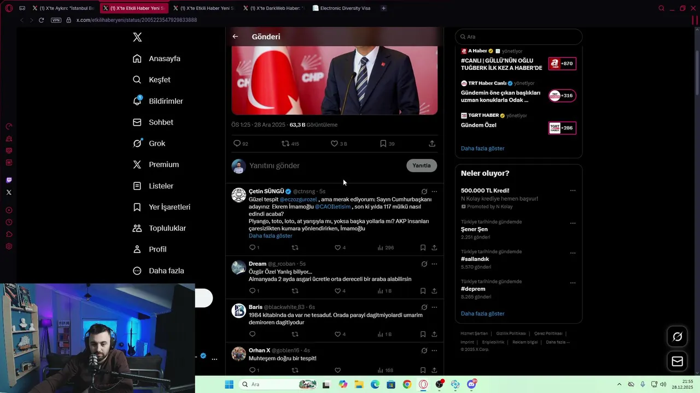This screenshot has height=393, width=700.
Task: Bookmark the Dream reply
Action: 423,291
